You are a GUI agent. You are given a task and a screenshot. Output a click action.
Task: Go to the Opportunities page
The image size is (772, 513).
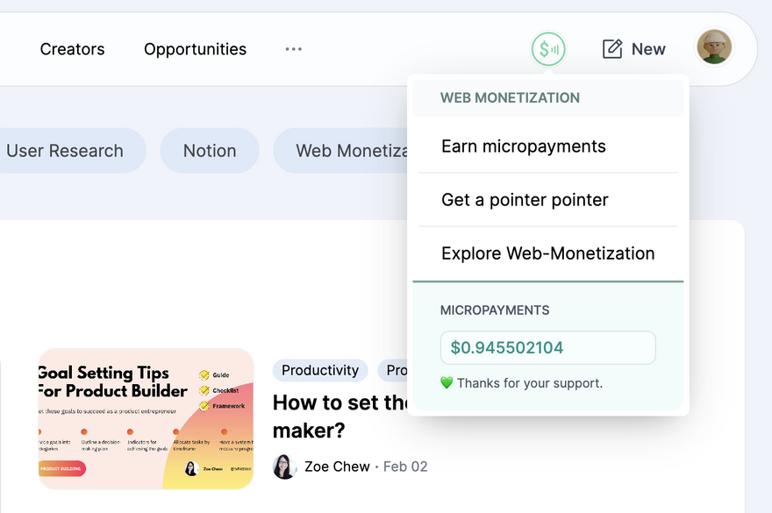tap(195, 49)
